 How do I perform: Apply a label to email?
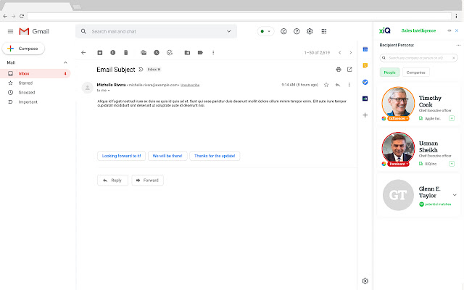pyautogui.click(x=200, y=53)
